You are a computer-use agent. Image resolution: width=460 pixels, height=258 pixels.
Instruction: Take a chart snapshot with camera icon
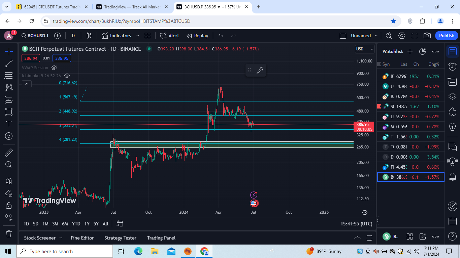[x=427, y=36]
